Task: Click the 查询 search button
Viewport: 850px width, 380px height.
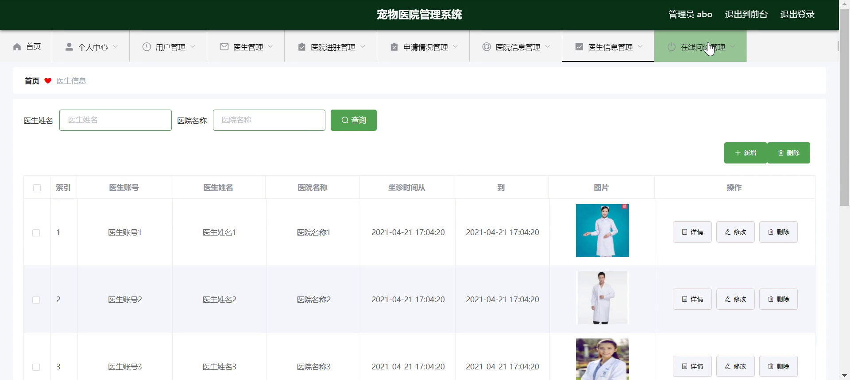Action: [354, 120]
